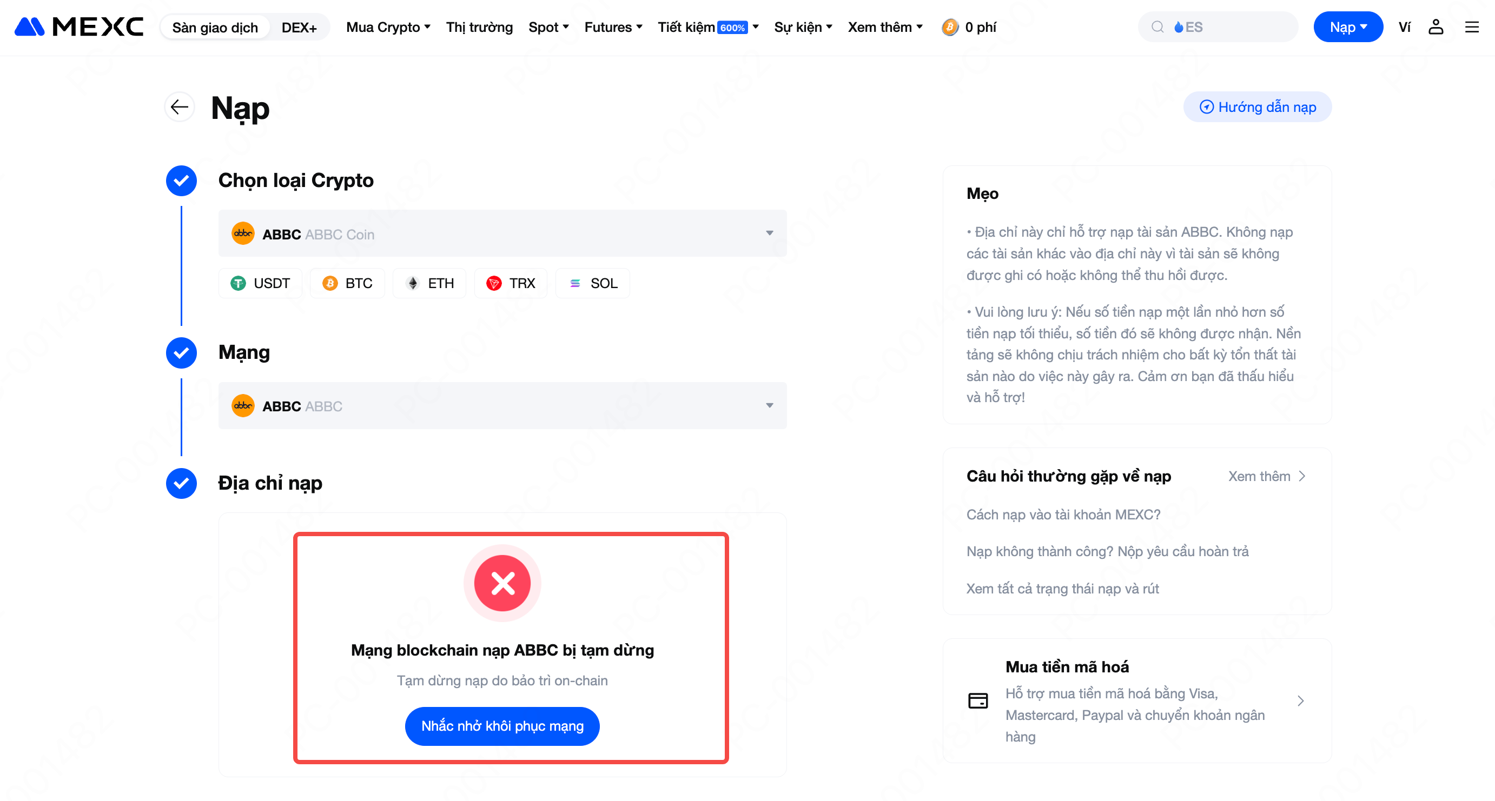The image size is (1495, 801).
Task: Select USDT quick coin chip
Action: pos(260,283)
